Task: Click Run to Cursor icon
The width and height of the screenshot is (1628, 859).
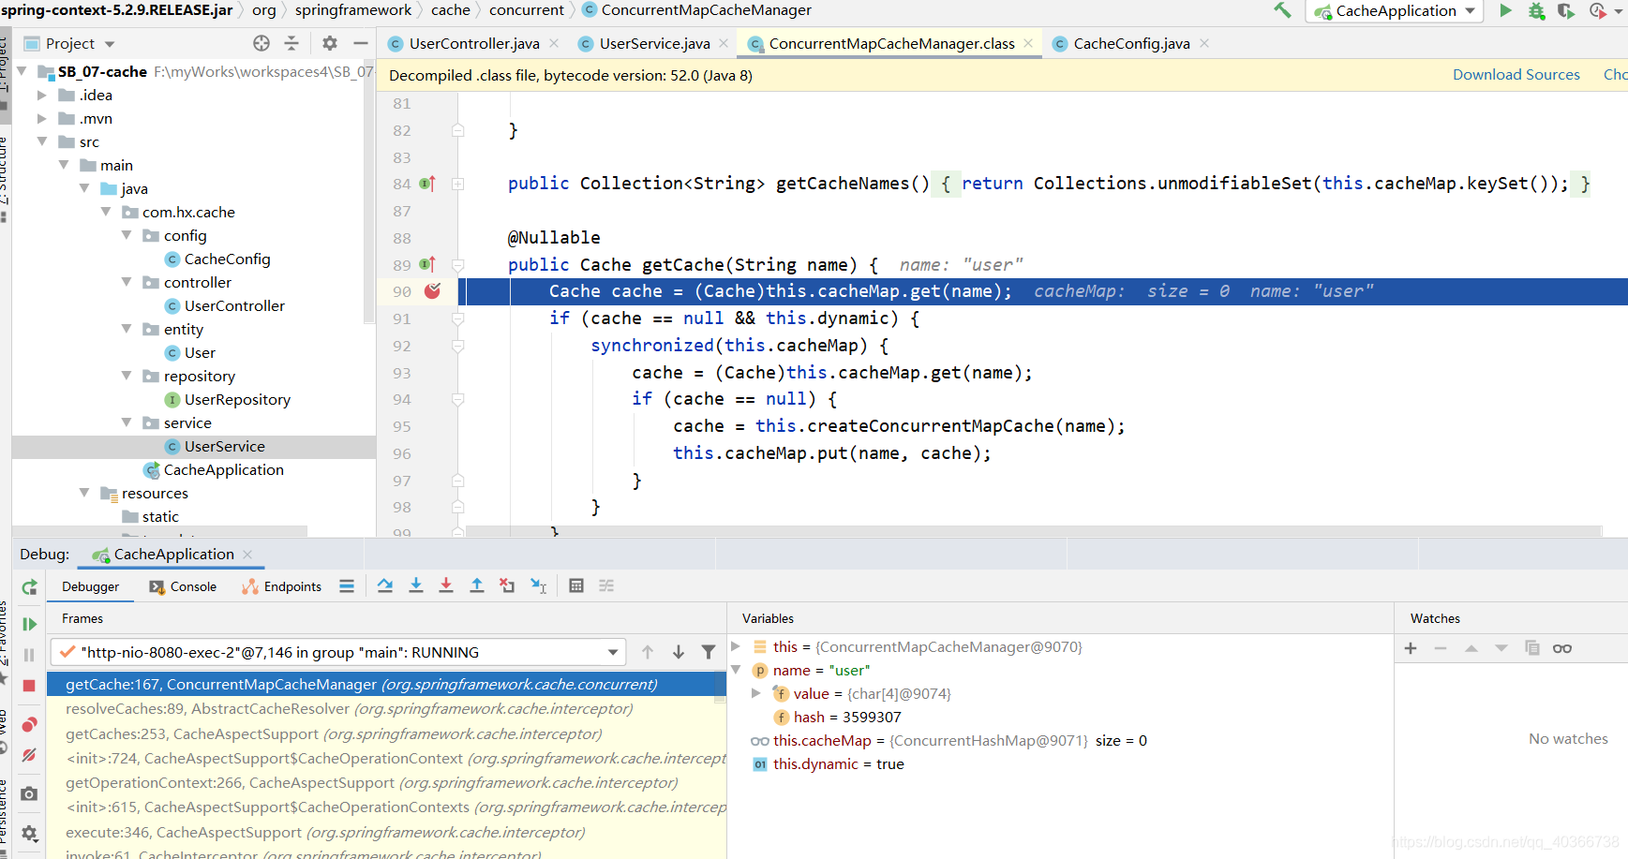Action: point(538,585)
